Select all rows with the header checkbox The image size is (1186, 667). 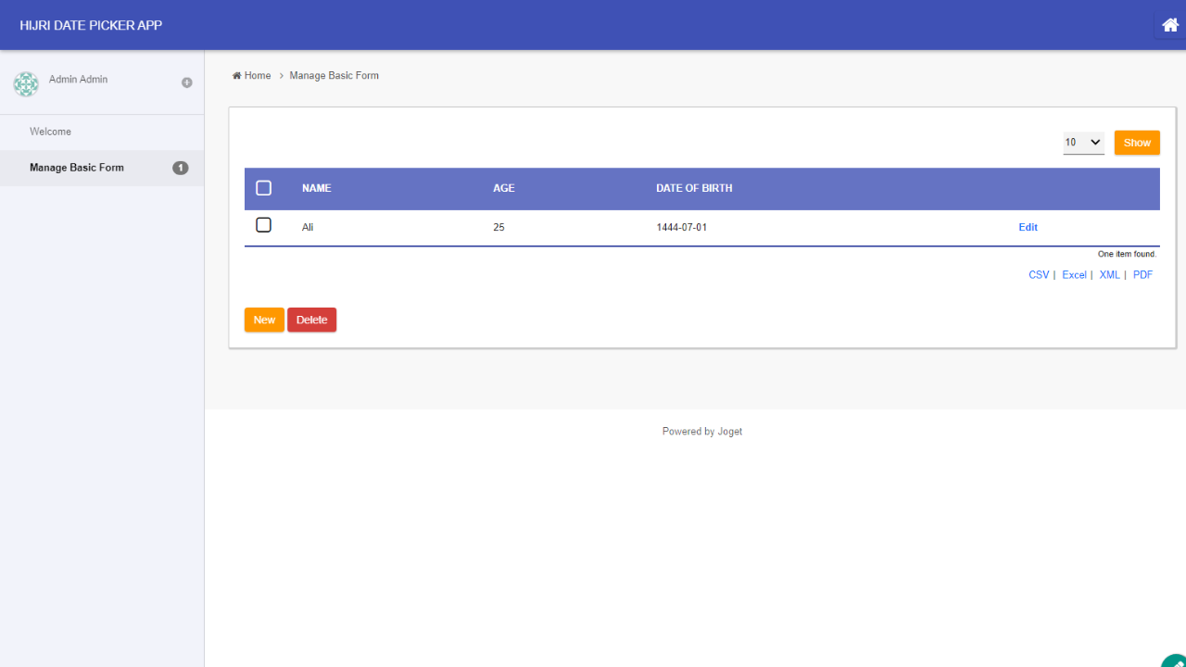(263, 188)
